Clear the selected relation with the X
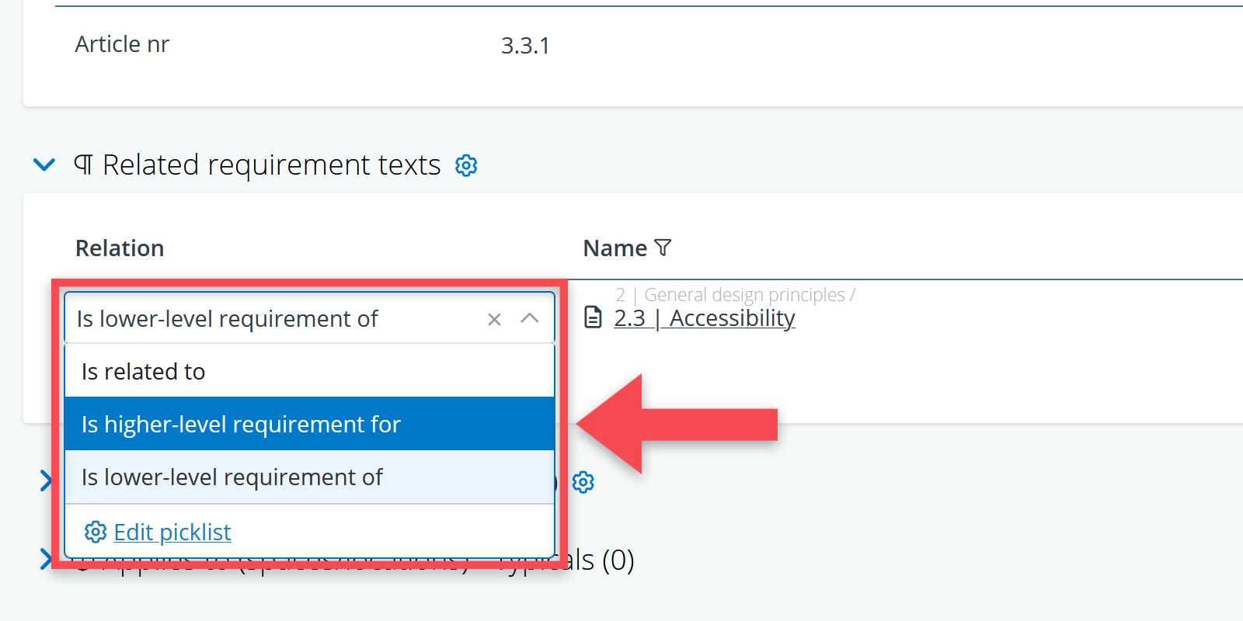Image resolution: width=1243 pixels, height=621 pixels. coord(494,319)
